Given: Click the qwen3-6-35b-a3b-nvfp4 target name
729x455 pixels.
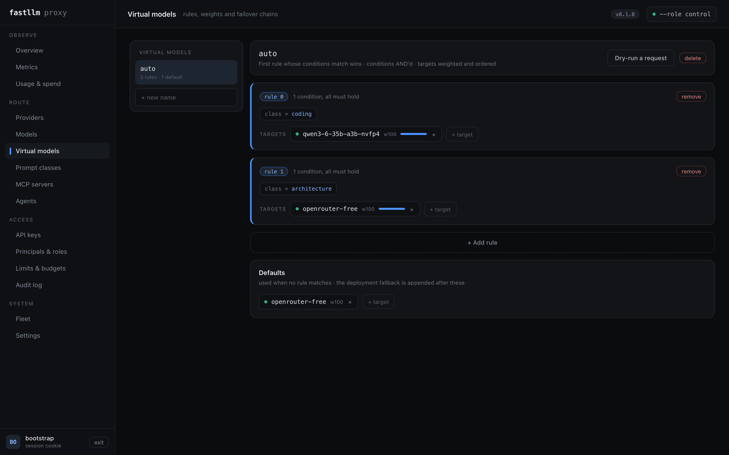Looking at the screenshot, I should click(x=341, y=134).
